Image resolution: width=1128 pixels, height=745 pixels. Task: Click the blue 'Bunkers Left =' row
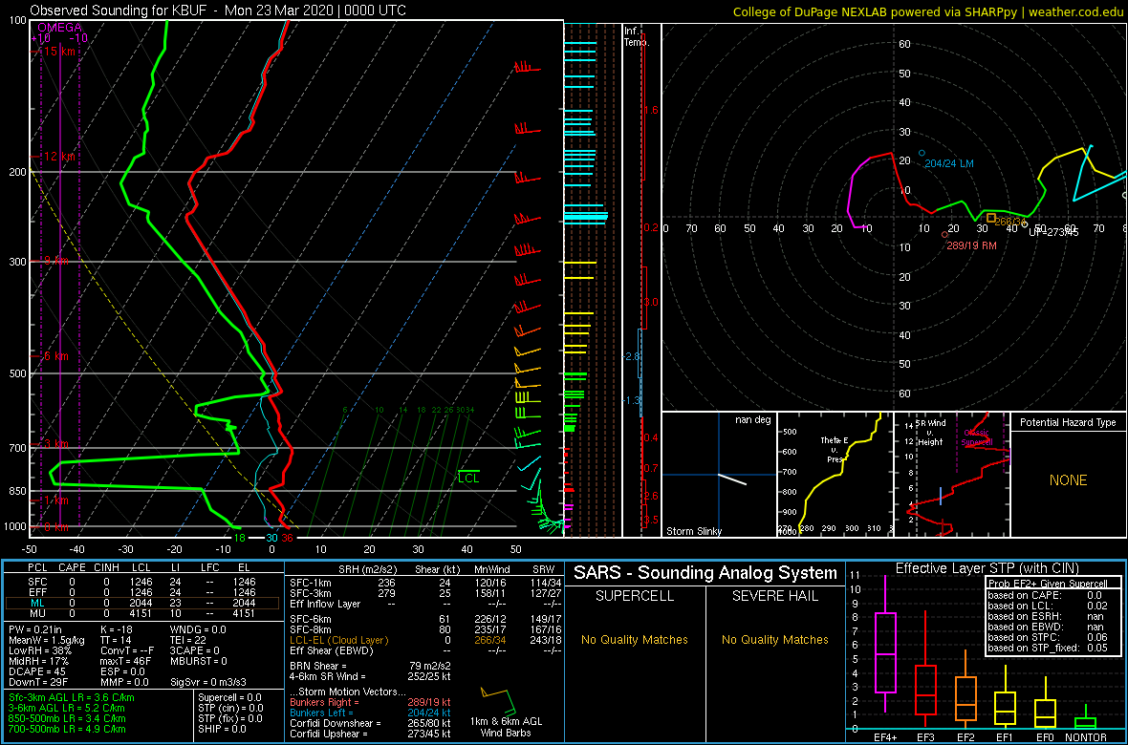pyautogui.click(x=371, y=713)
